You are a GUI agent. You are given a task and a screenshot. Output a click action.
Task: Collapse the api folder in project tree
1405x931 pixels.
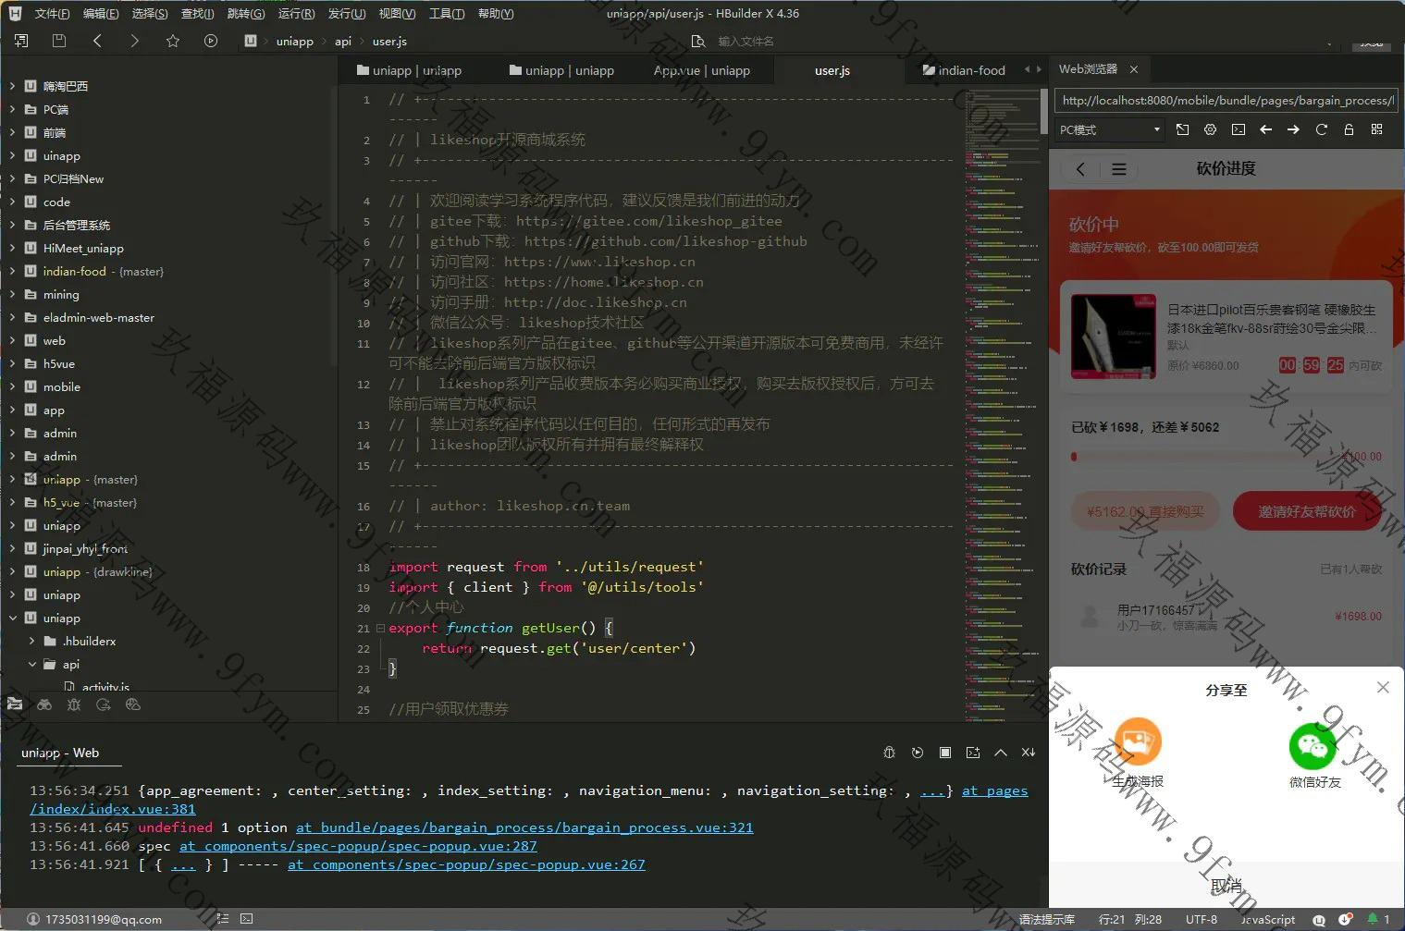pos(33,664)
